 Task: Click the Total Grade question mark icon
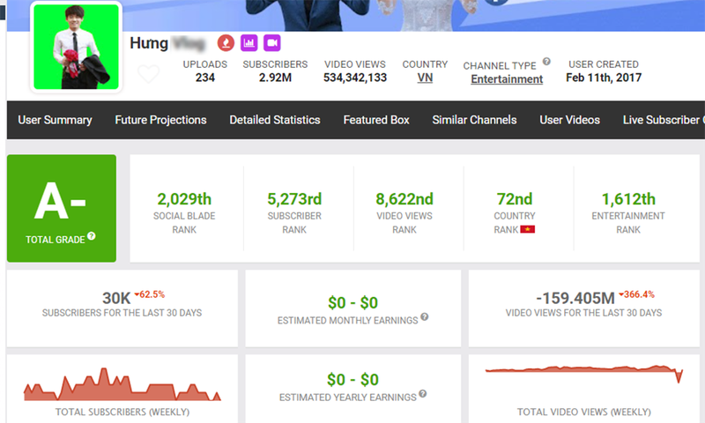(x=92, y=236)
